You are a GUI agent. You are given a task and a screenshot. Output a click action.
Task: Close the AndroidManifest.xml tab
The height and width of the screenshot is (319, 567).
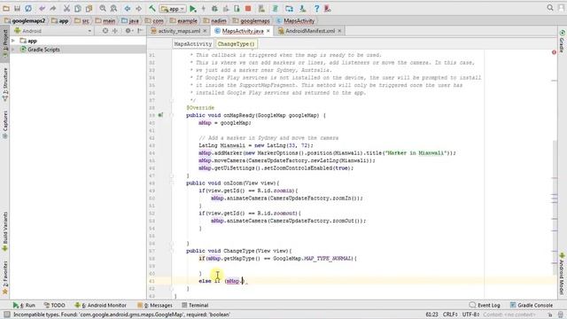339,31
